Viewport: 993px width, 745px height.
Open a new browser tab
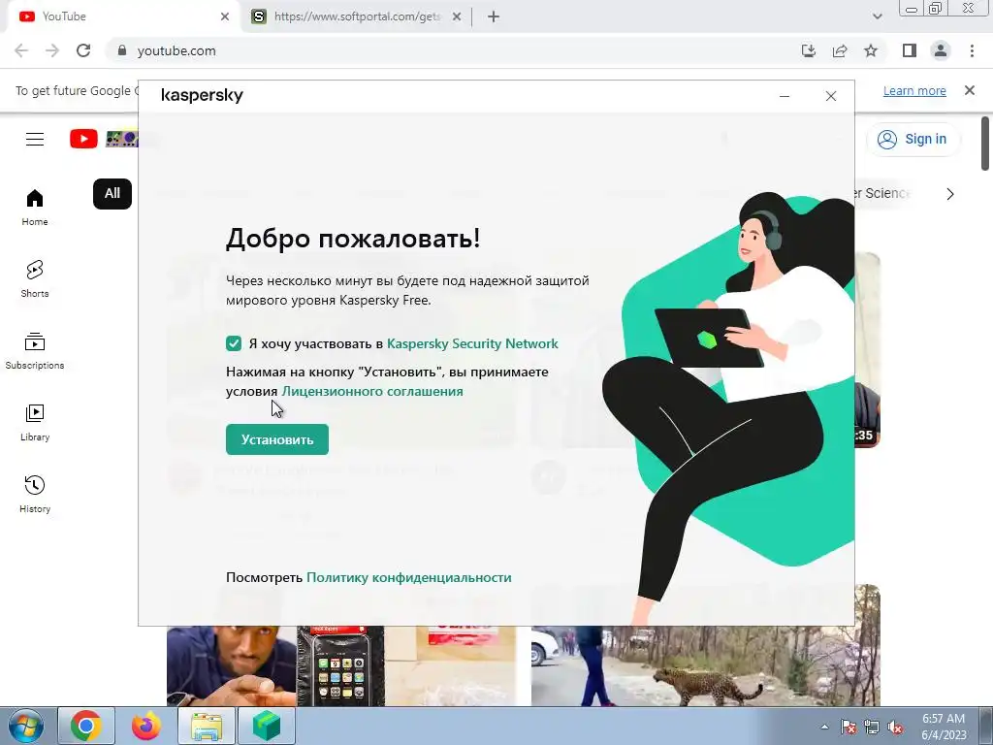click(494, 16)
